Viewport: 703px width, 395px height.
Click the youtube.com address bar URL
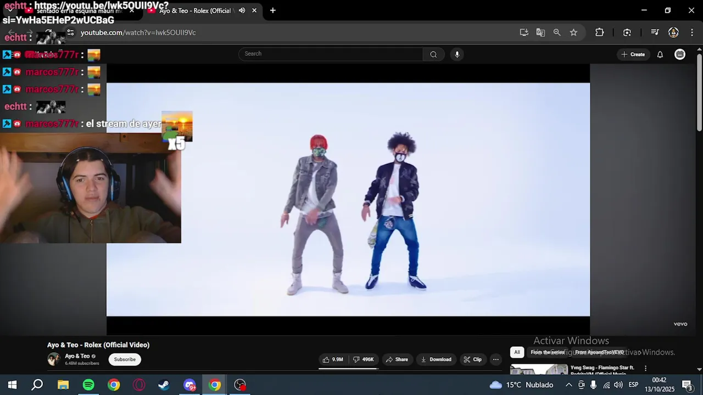click(x=138, y=32)
